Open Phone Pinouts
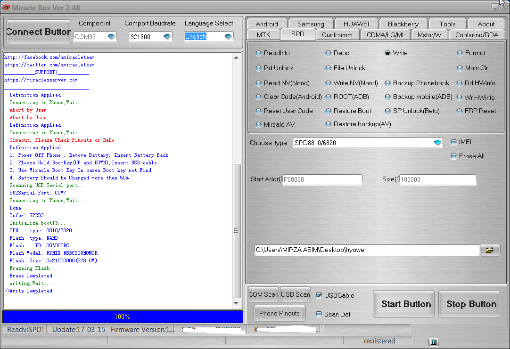This screenshot has width=510, height=349. click(x=280, y=313)
